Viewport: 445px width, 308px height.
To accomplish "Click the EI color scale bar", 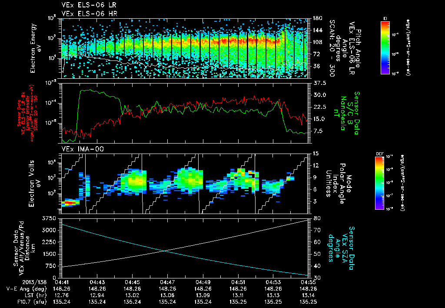I will tap(385, 48).
